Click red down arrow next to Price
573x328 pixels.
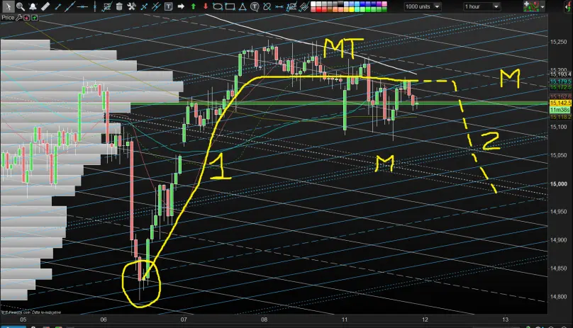(27, 18)
